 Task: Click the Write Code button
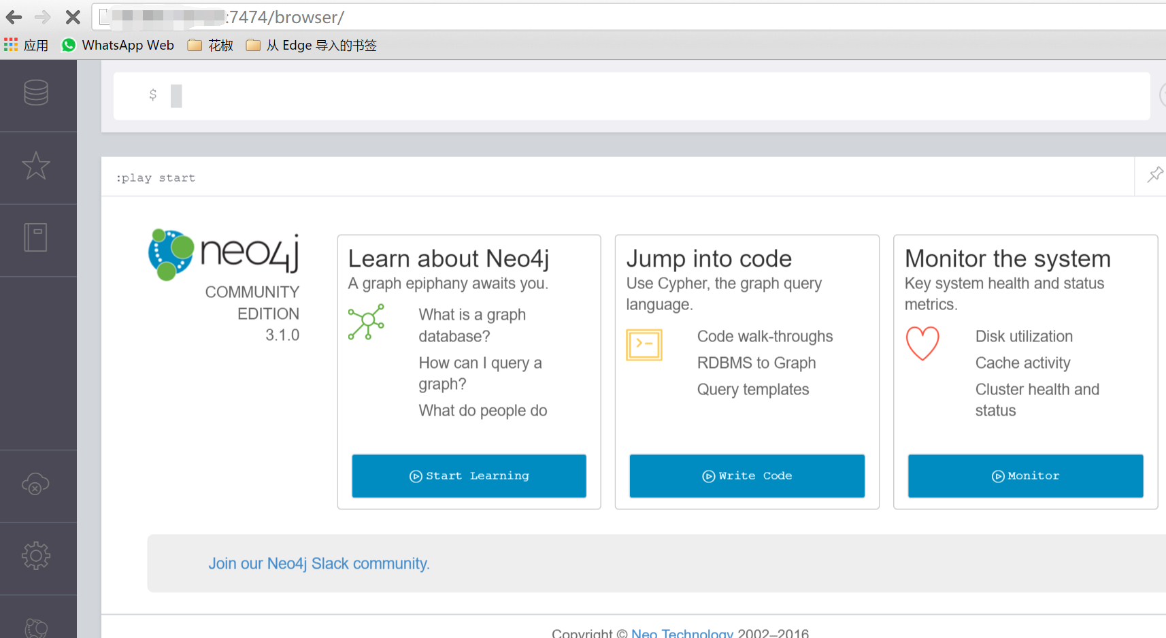pyautogui.click(x=747, y=475)
